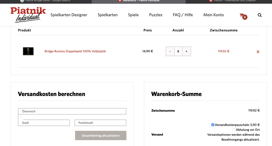Go to Piatnik Individual logo homepage

tap(28, 15)
